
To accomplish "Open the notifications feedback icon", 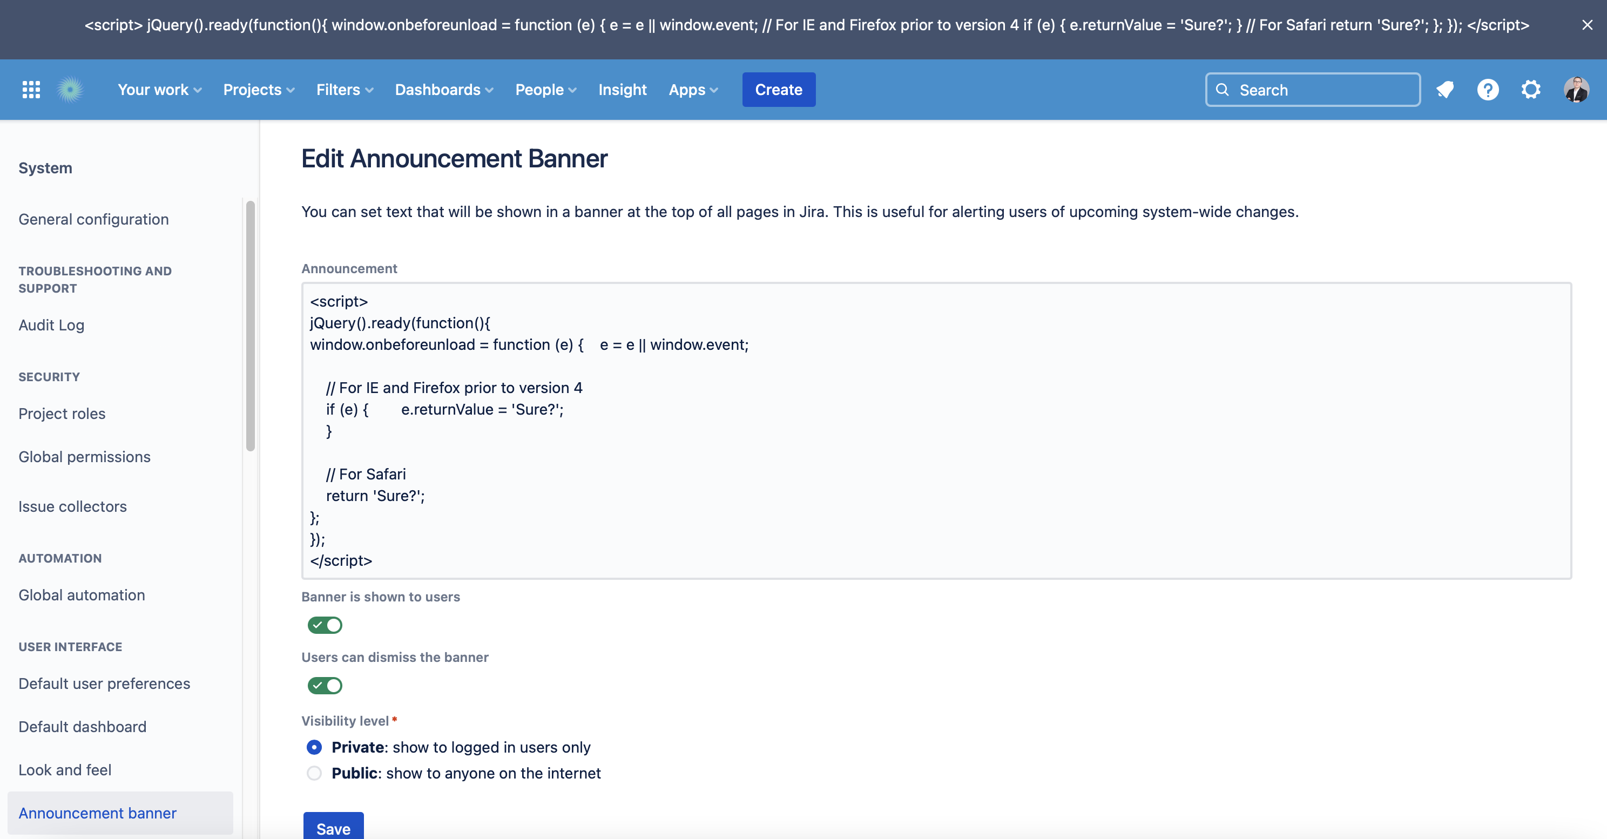I will [x=1445, y=90].
